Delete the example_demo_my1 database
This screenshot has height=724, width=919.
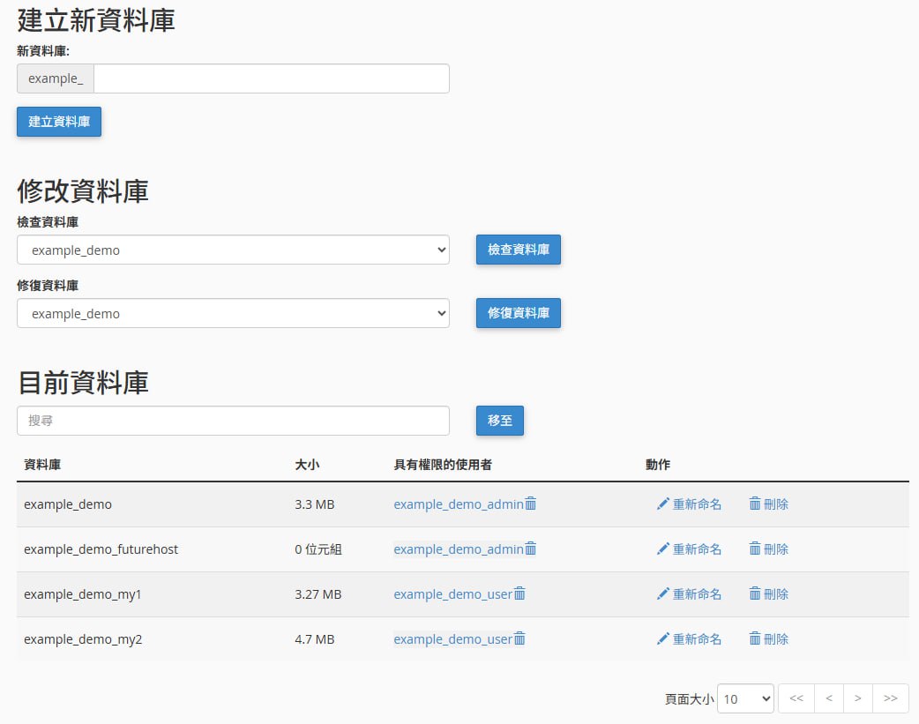click(x=768, y=593)
